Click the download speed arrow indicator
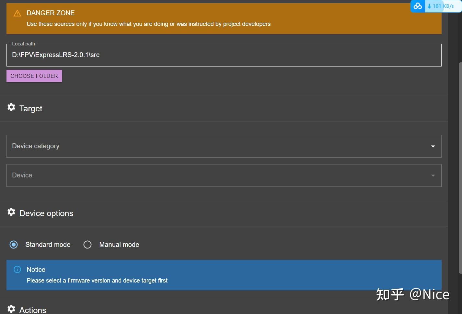The image size is (462, 314). click(x=429, y=6)
